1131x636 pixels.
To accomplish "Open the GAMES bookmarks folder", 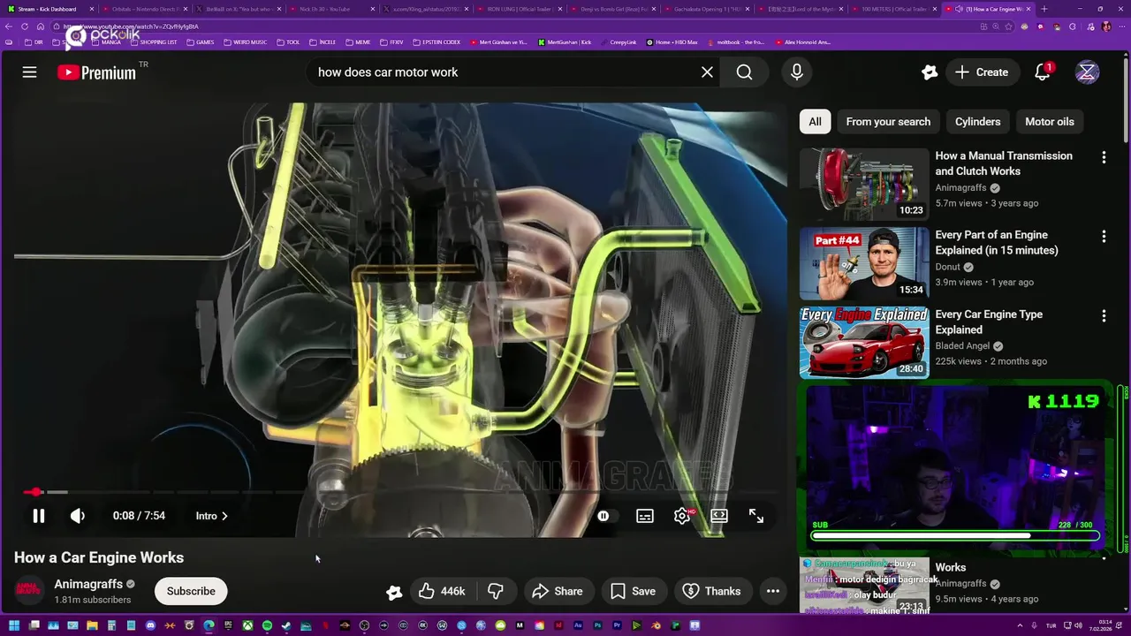I will 200,42.
